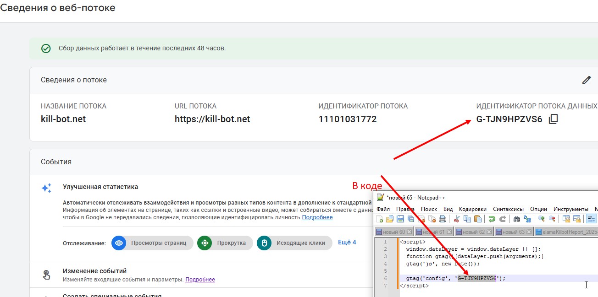Screen dimensions: 598x297
Task: Open the Поиск menu in Notepad++
Action: pos(429,209)
